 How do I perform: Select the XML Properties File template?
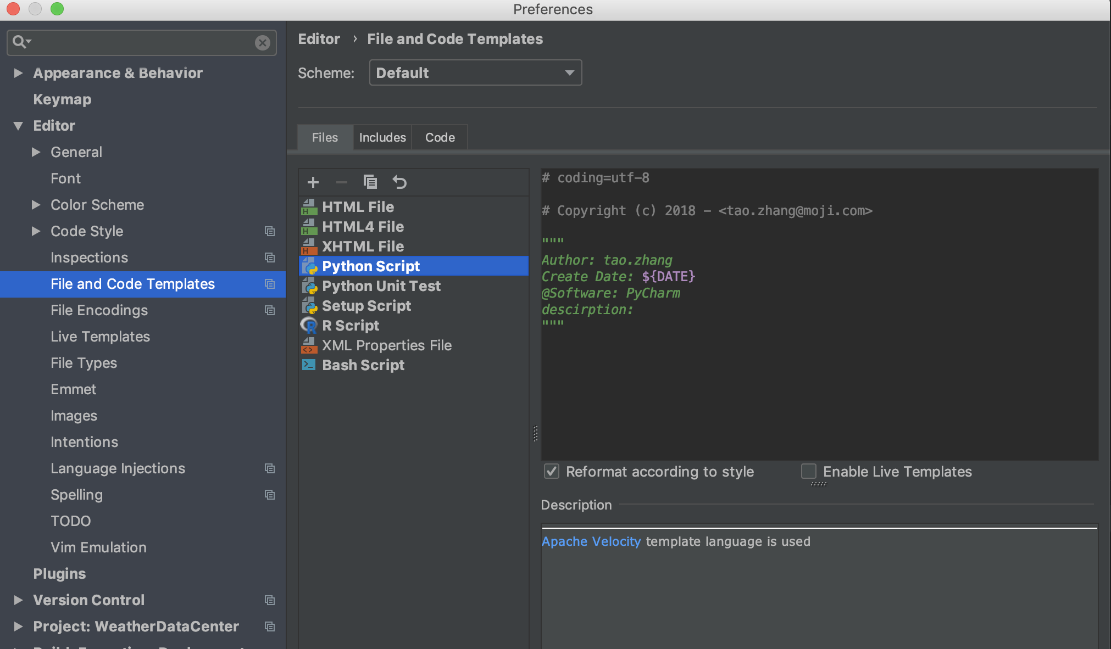coord(387,345)
